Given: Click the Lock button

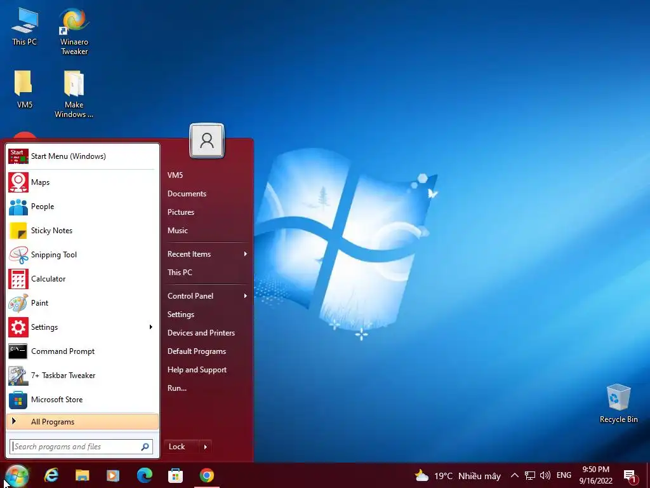Looking at the screenshot, I should [x=182, y=447].
